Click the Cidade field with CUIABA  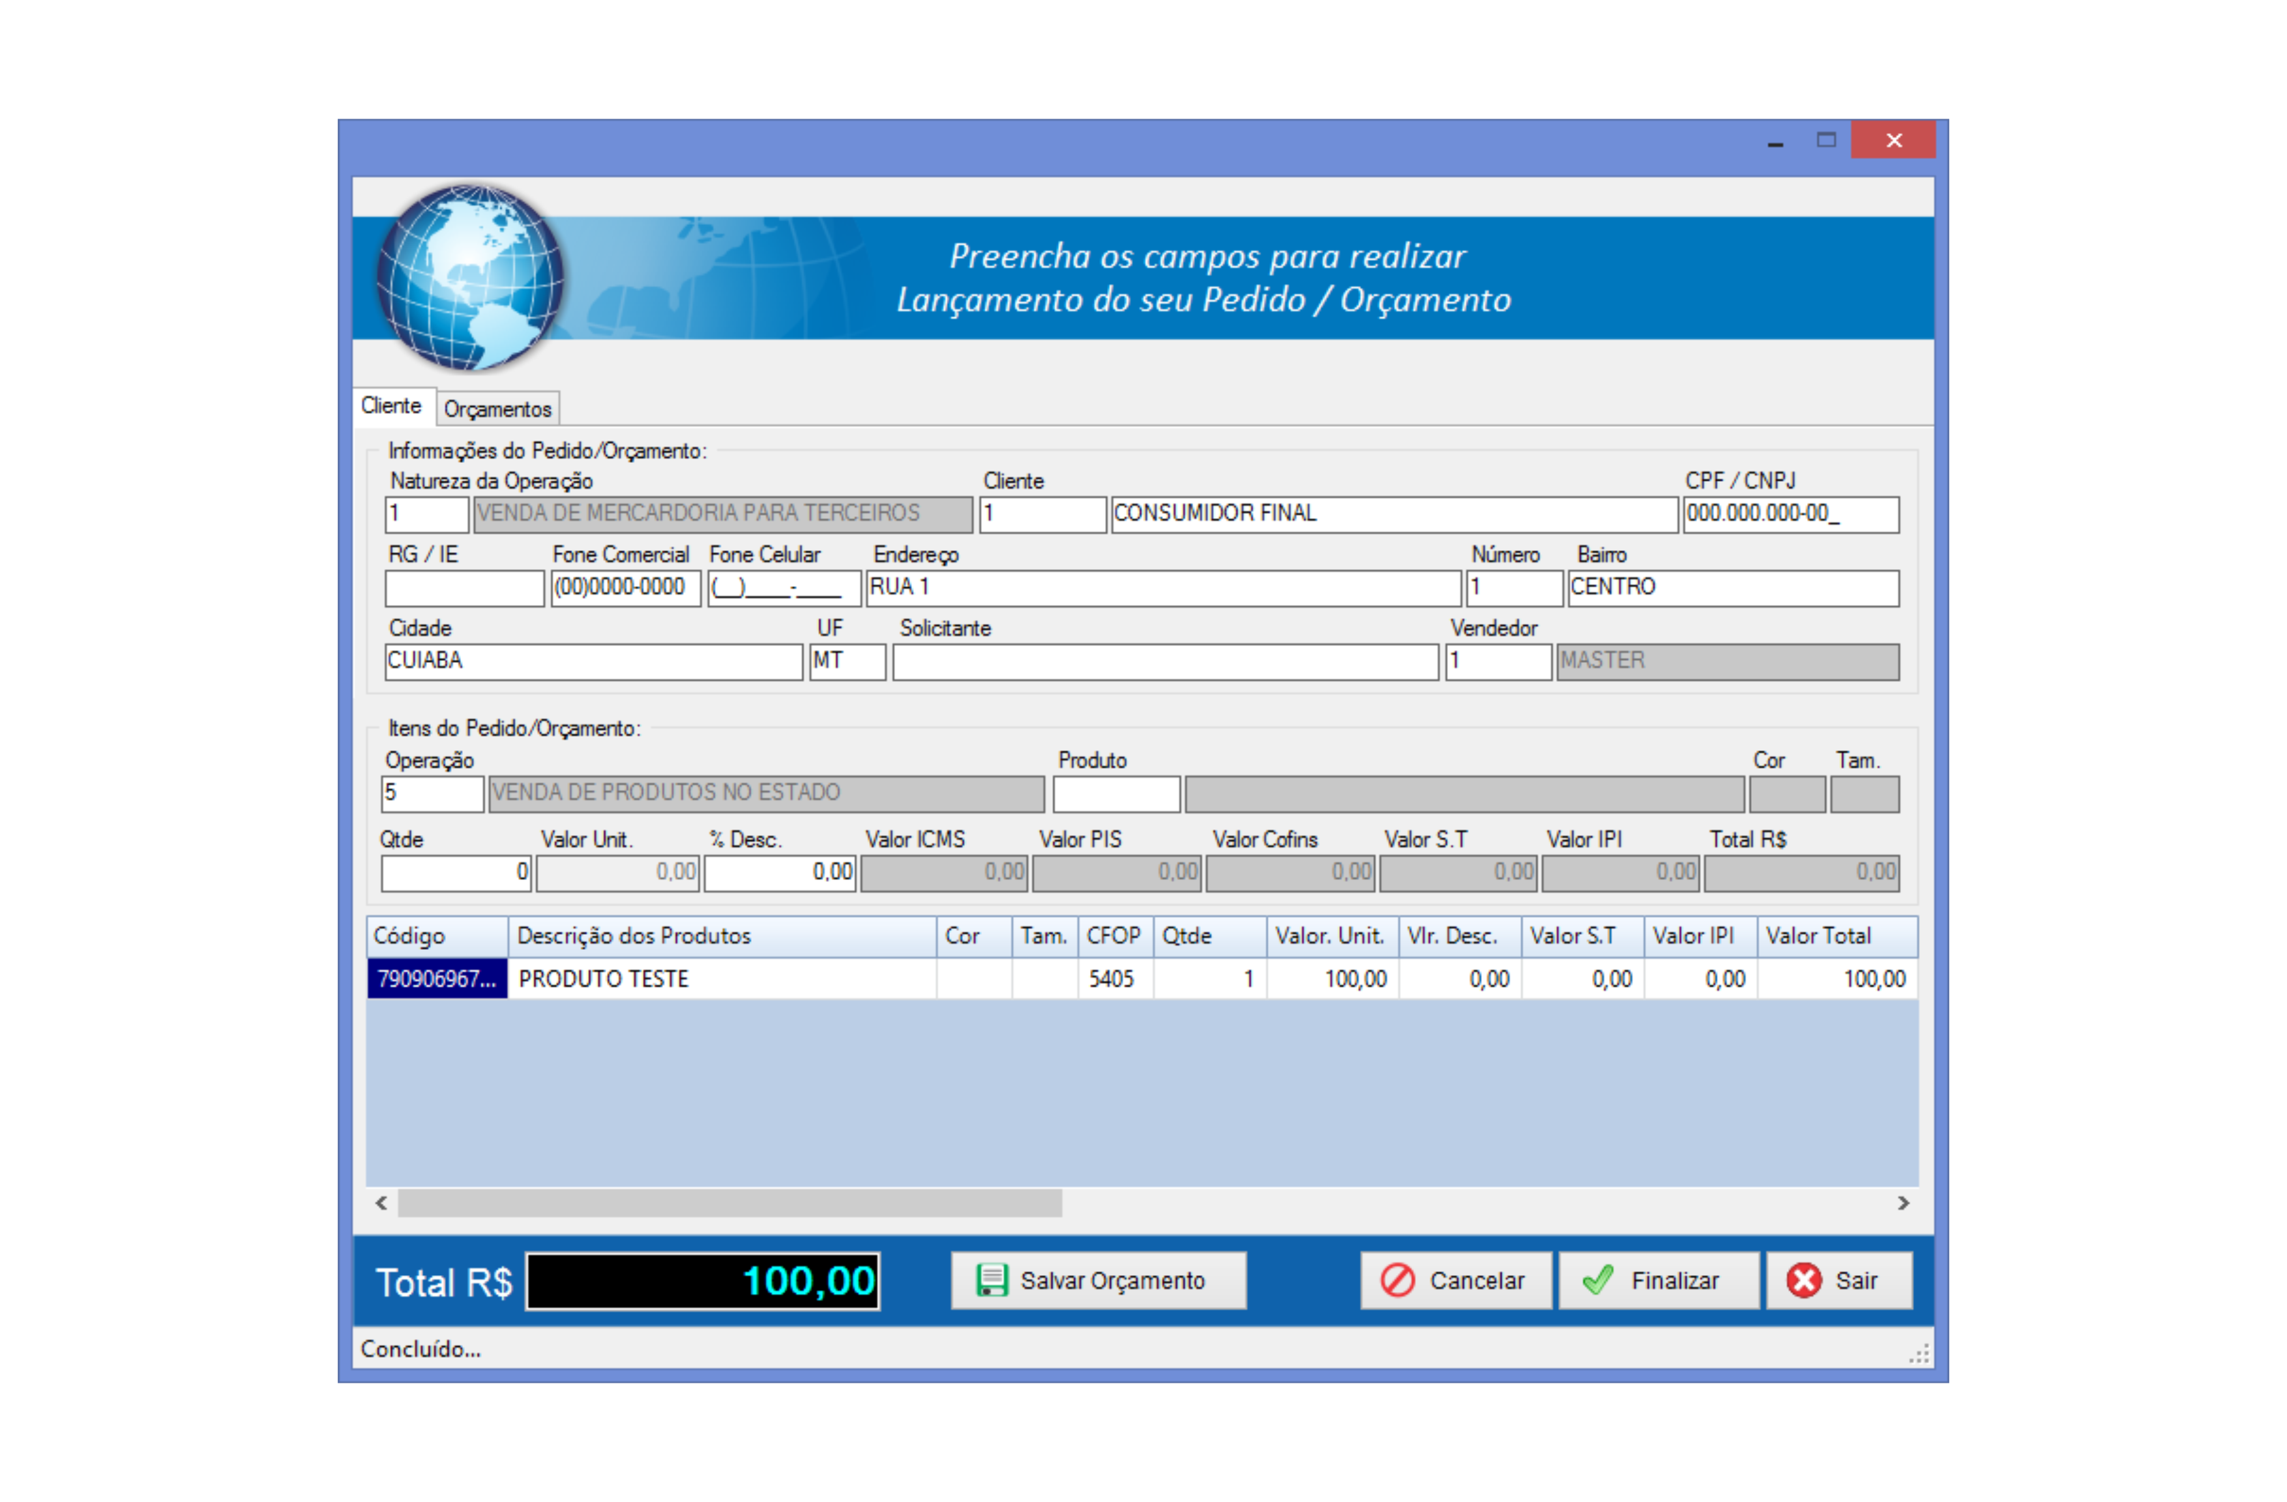pos(594,662)
